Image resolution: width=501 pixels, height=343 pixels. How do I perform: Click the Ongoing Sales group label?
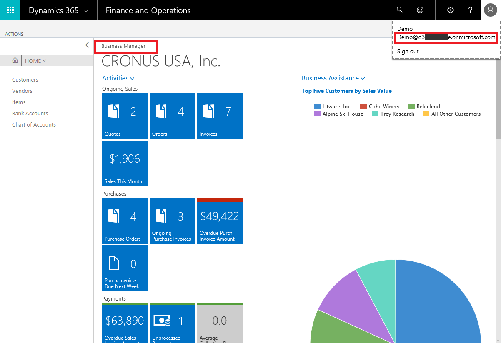click(120, 89)
